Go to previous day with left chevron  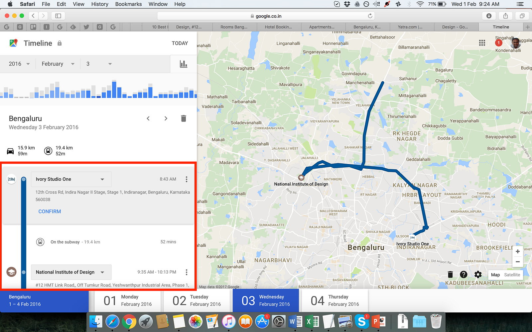[x=148, y=119]
